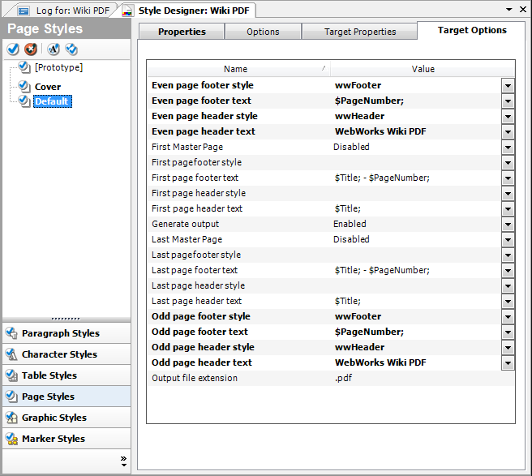Select the [Prototype] page style
This screenshot has width=532, height=476.
[x=58, y=67]
